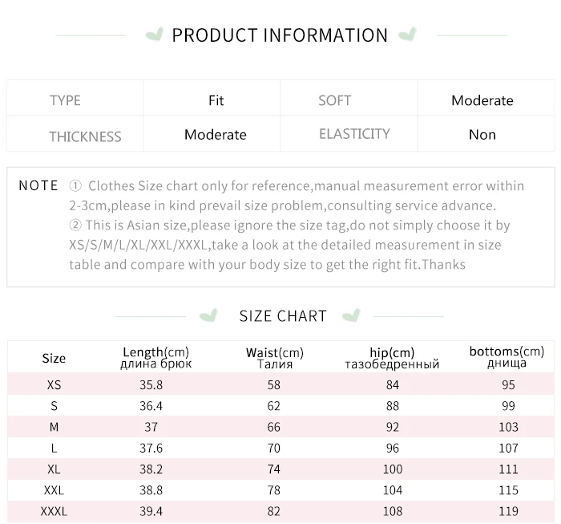Click the NOTE label
This screenshot has height=524, width=561.
[x=38, y=185]
